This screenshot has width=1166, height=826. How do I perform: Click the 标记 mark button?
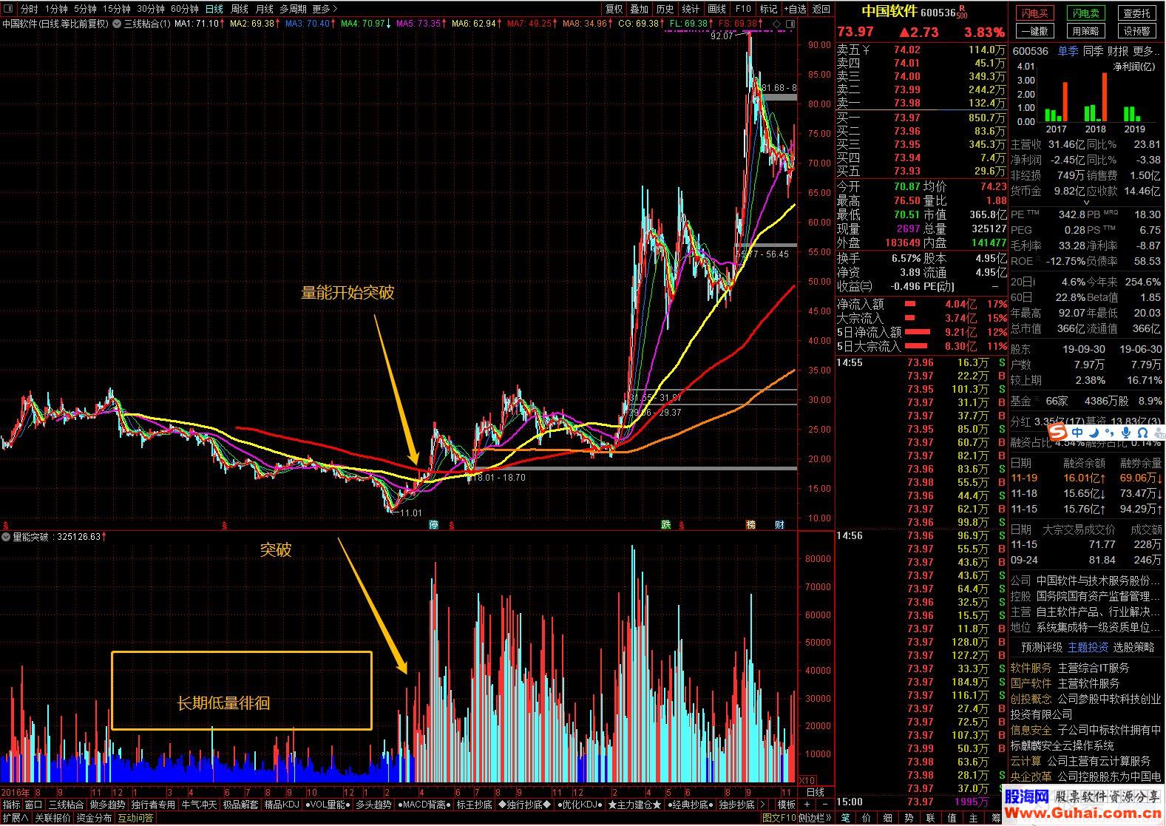768,9
